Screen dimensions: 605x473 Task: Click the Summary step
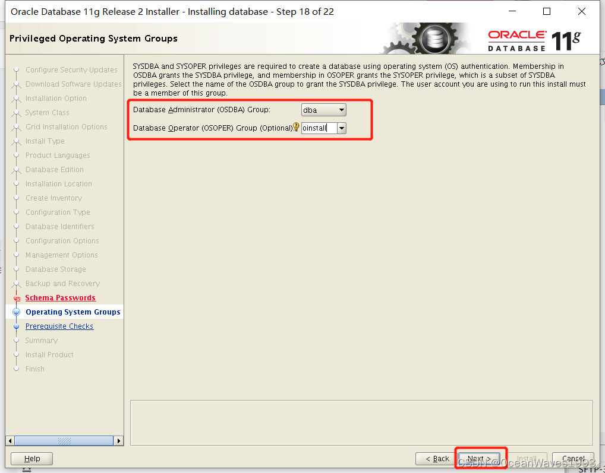[41, 341]
